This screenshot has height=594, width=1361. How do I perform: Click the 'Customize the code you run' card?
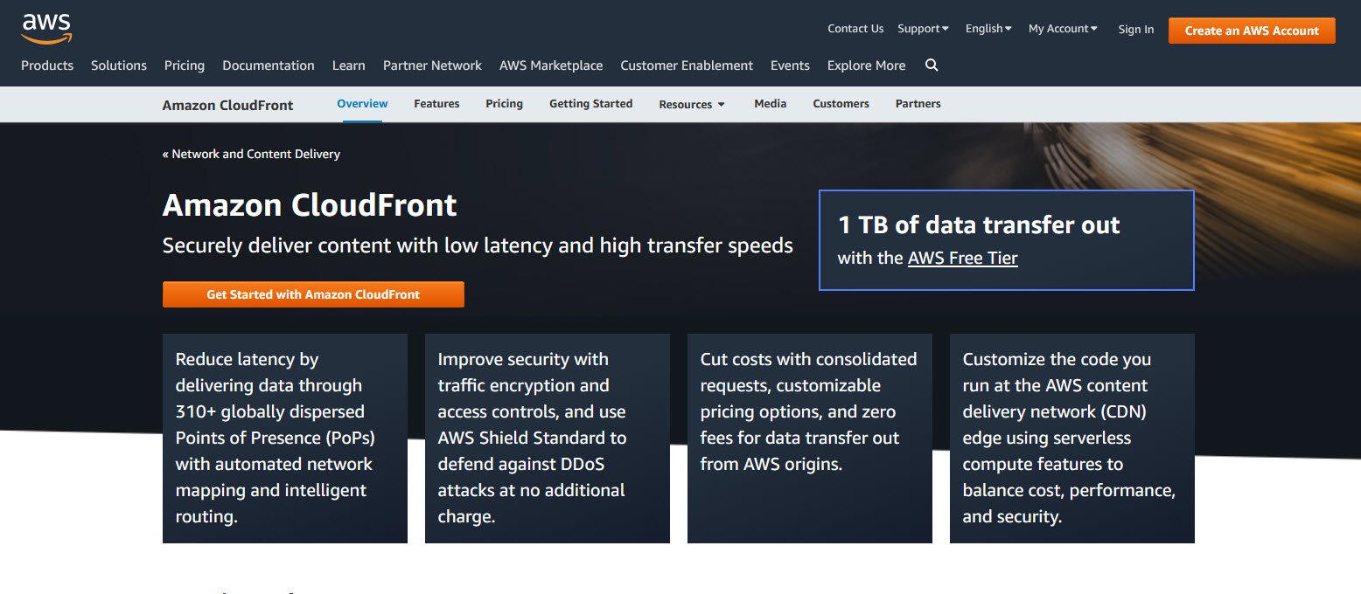pyautogui.click(x=1072, y=439)
